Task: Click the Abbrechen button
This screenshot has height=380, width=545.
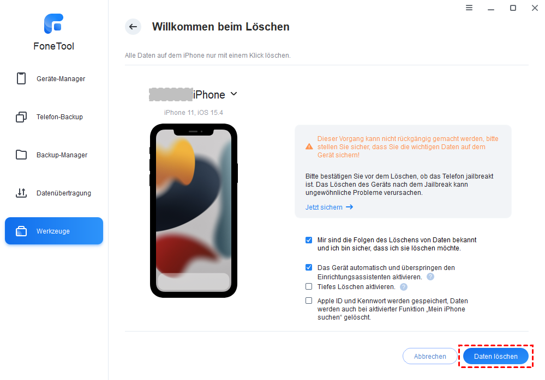Action: point(430,356)
